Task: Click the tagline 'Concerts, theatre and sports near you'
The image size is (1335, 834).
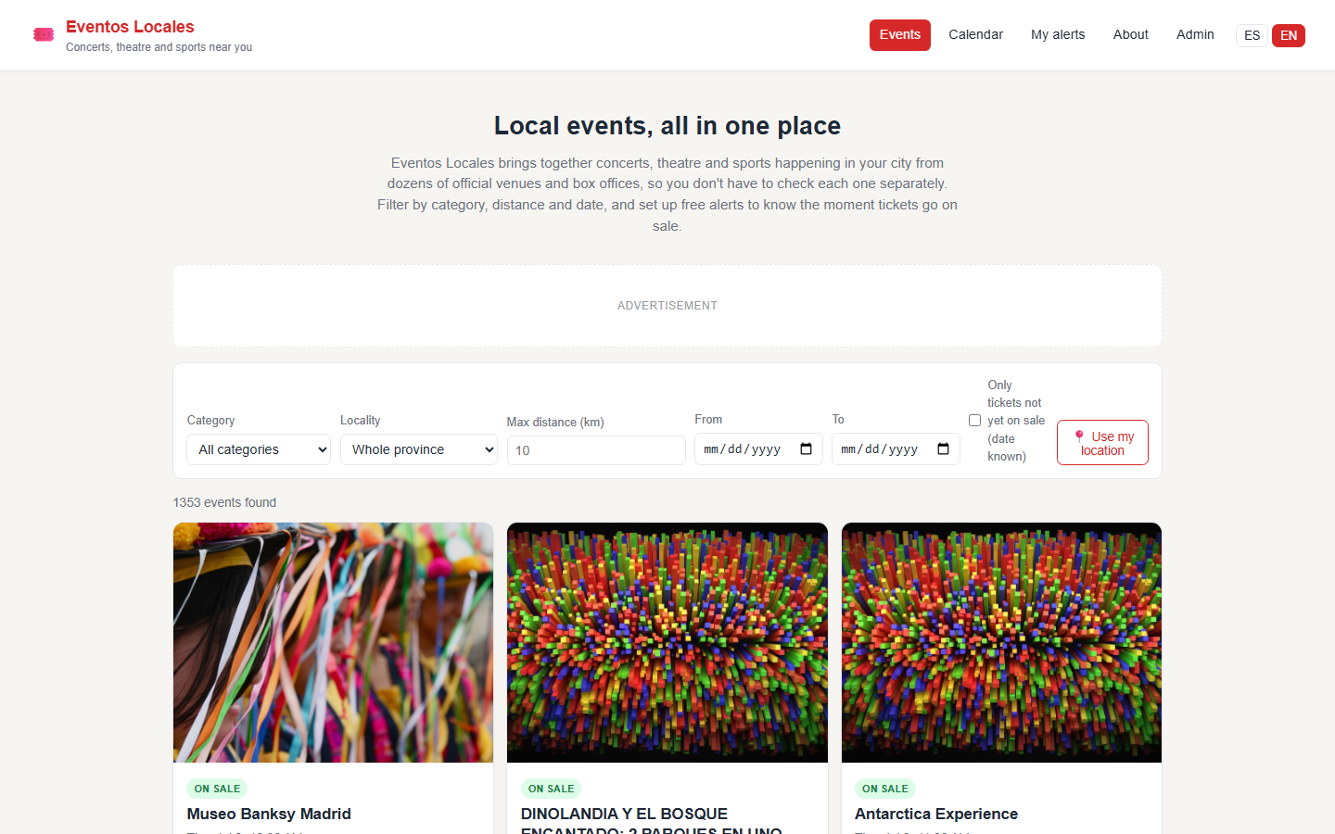Action: [159, 47]
